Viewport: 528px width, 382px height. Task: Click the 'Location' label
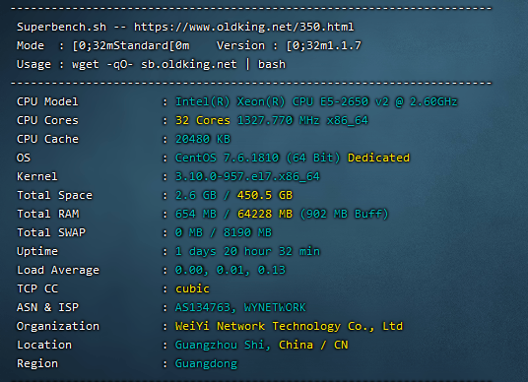44,345
